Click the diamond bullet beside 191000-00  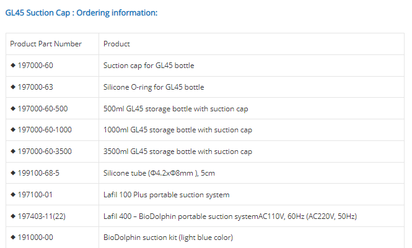13,237
